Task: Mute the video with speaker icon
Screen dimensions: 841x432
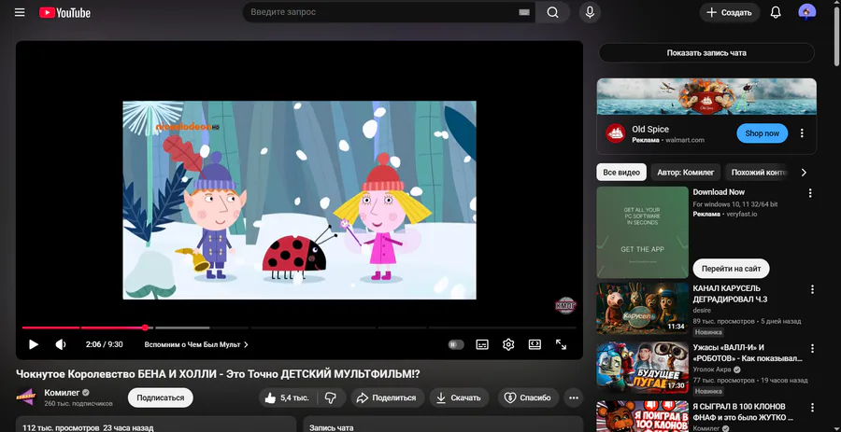Action: point(61,344)
